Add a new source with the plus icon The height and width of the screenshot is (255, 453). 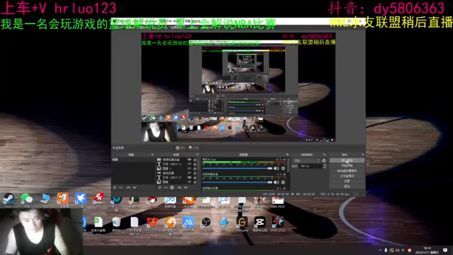point(160,188)
